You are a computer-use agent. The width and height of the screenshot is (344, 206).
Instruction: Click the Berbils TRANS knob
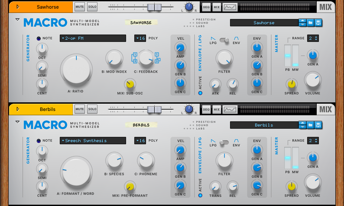pyautogui.click(x=215, y=187)
